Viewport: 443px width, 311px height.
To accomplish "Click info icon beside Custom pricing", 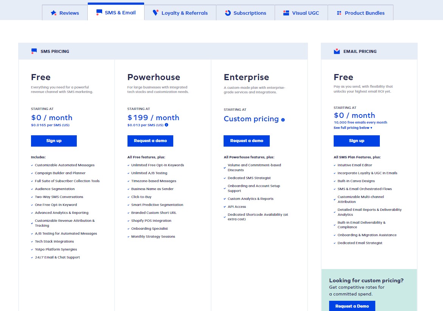I will coord(283,120).
